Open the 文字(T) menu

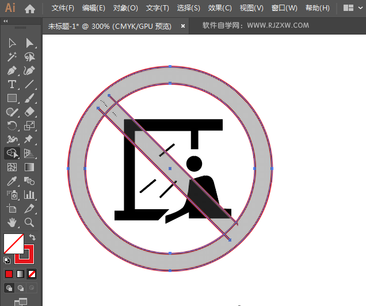(x=157, y=8)
